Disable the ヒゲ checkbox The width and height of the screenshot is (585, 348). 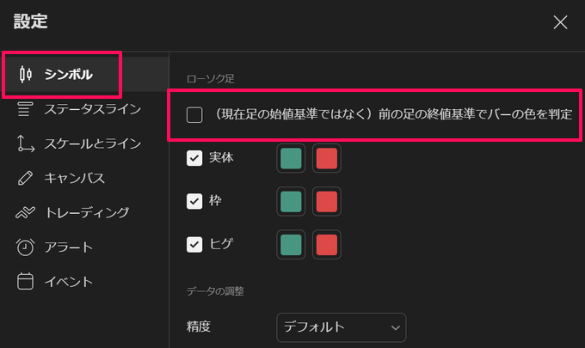point(194,244)
